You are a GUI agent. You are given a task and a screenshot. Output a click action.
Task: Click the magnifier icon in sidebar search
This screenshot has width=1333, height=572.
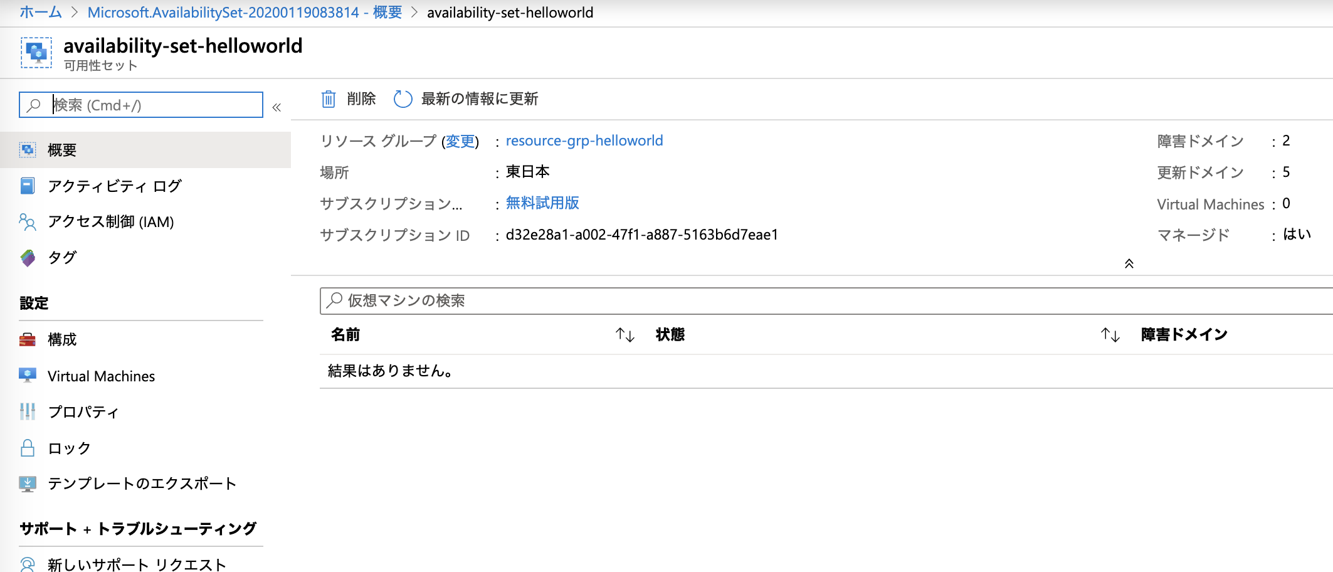point(34,105)
